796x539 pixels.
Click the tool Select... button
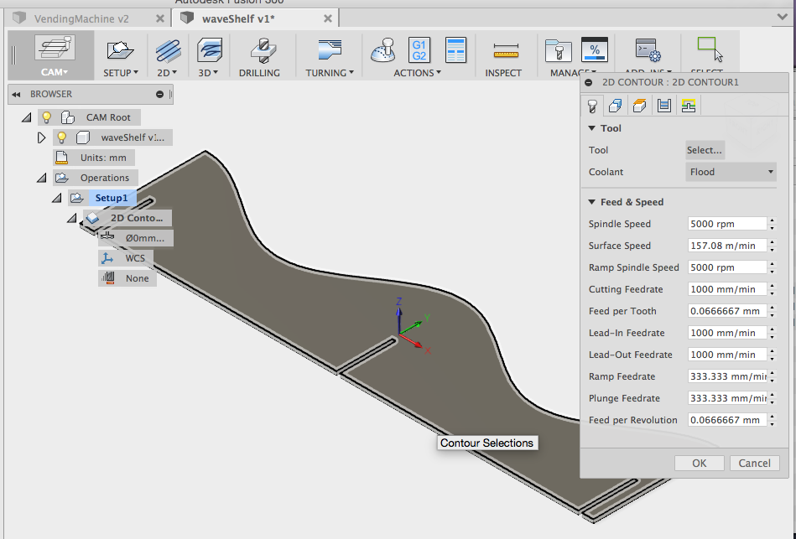(705, 150)
